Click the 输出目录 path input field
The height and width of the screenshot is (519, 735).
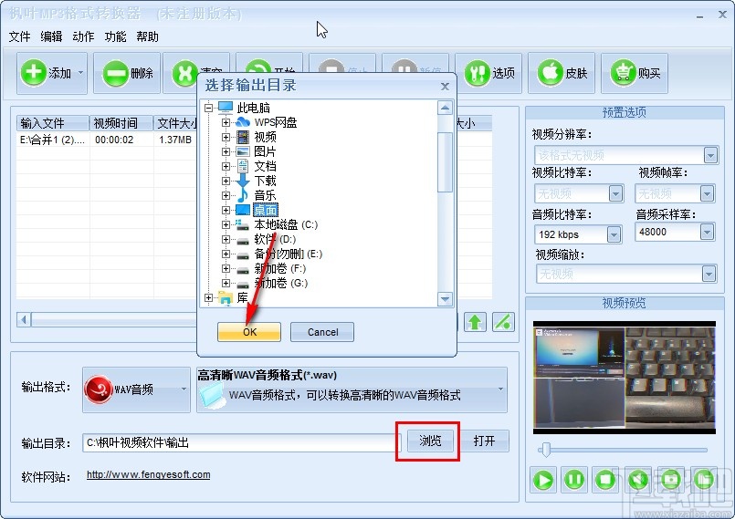pyautogui.click(x=240, y=442)
